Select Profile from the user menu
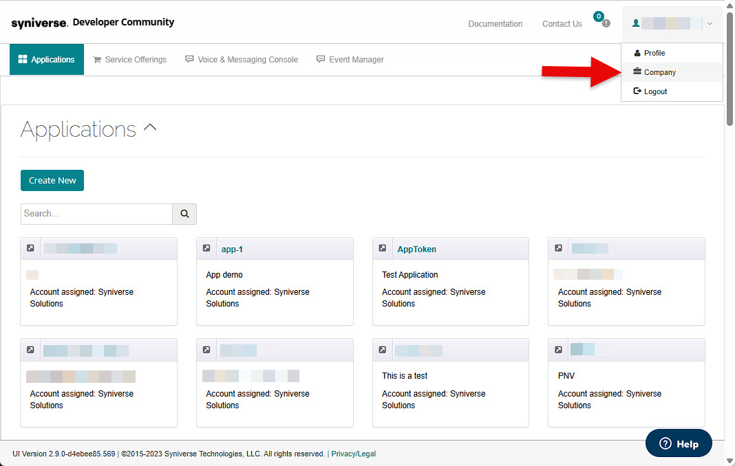Screen dimensions: 735x466 click(x=654, y=53)
